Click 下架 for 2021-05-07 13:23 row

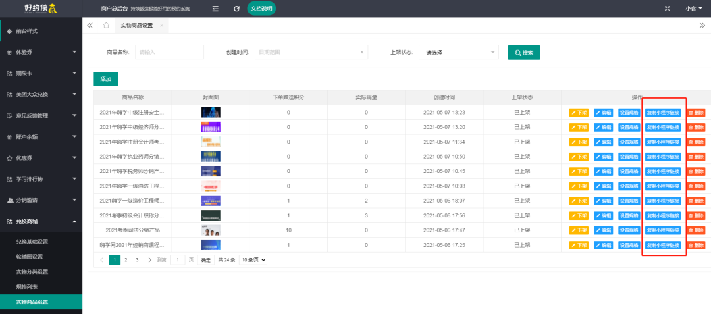[x=579, y=113]
